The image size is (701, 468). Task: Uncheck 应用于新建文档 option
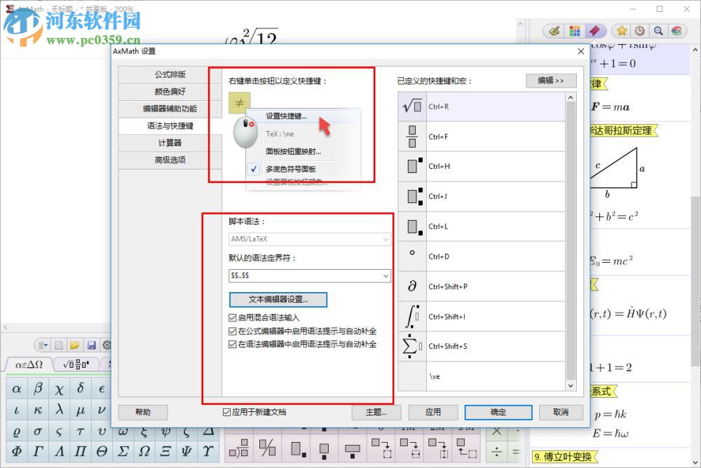tap(225, 413)
